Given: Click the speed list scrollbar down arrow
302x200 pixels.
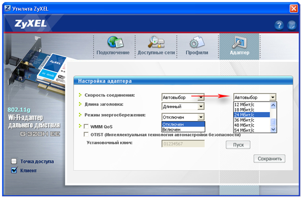Looking at the screenshot, I should [x=273, y=130].
